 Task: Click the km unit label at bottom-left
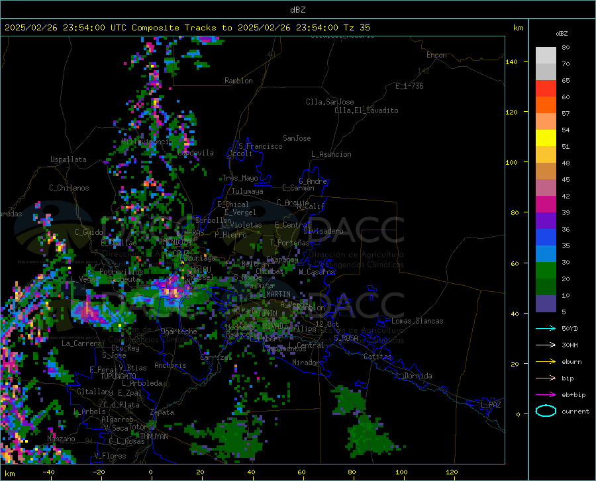point(9,474)
